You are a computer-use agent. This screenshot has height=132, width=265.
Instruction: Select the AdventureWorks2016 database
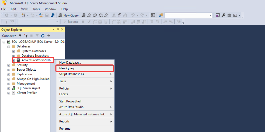36,60
